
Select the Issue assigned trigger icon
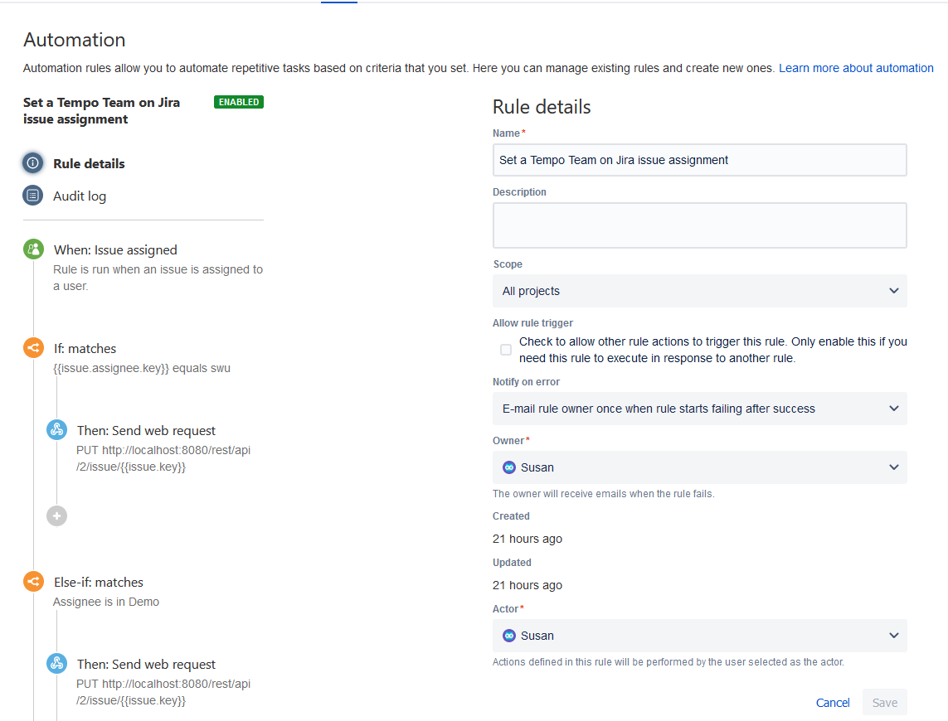click(x=33, y=249)
